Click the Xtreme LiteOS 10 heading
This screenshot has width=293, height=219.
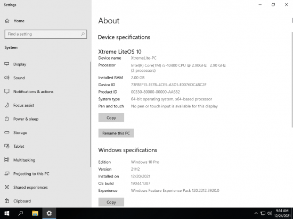click(x=120, y=52)
